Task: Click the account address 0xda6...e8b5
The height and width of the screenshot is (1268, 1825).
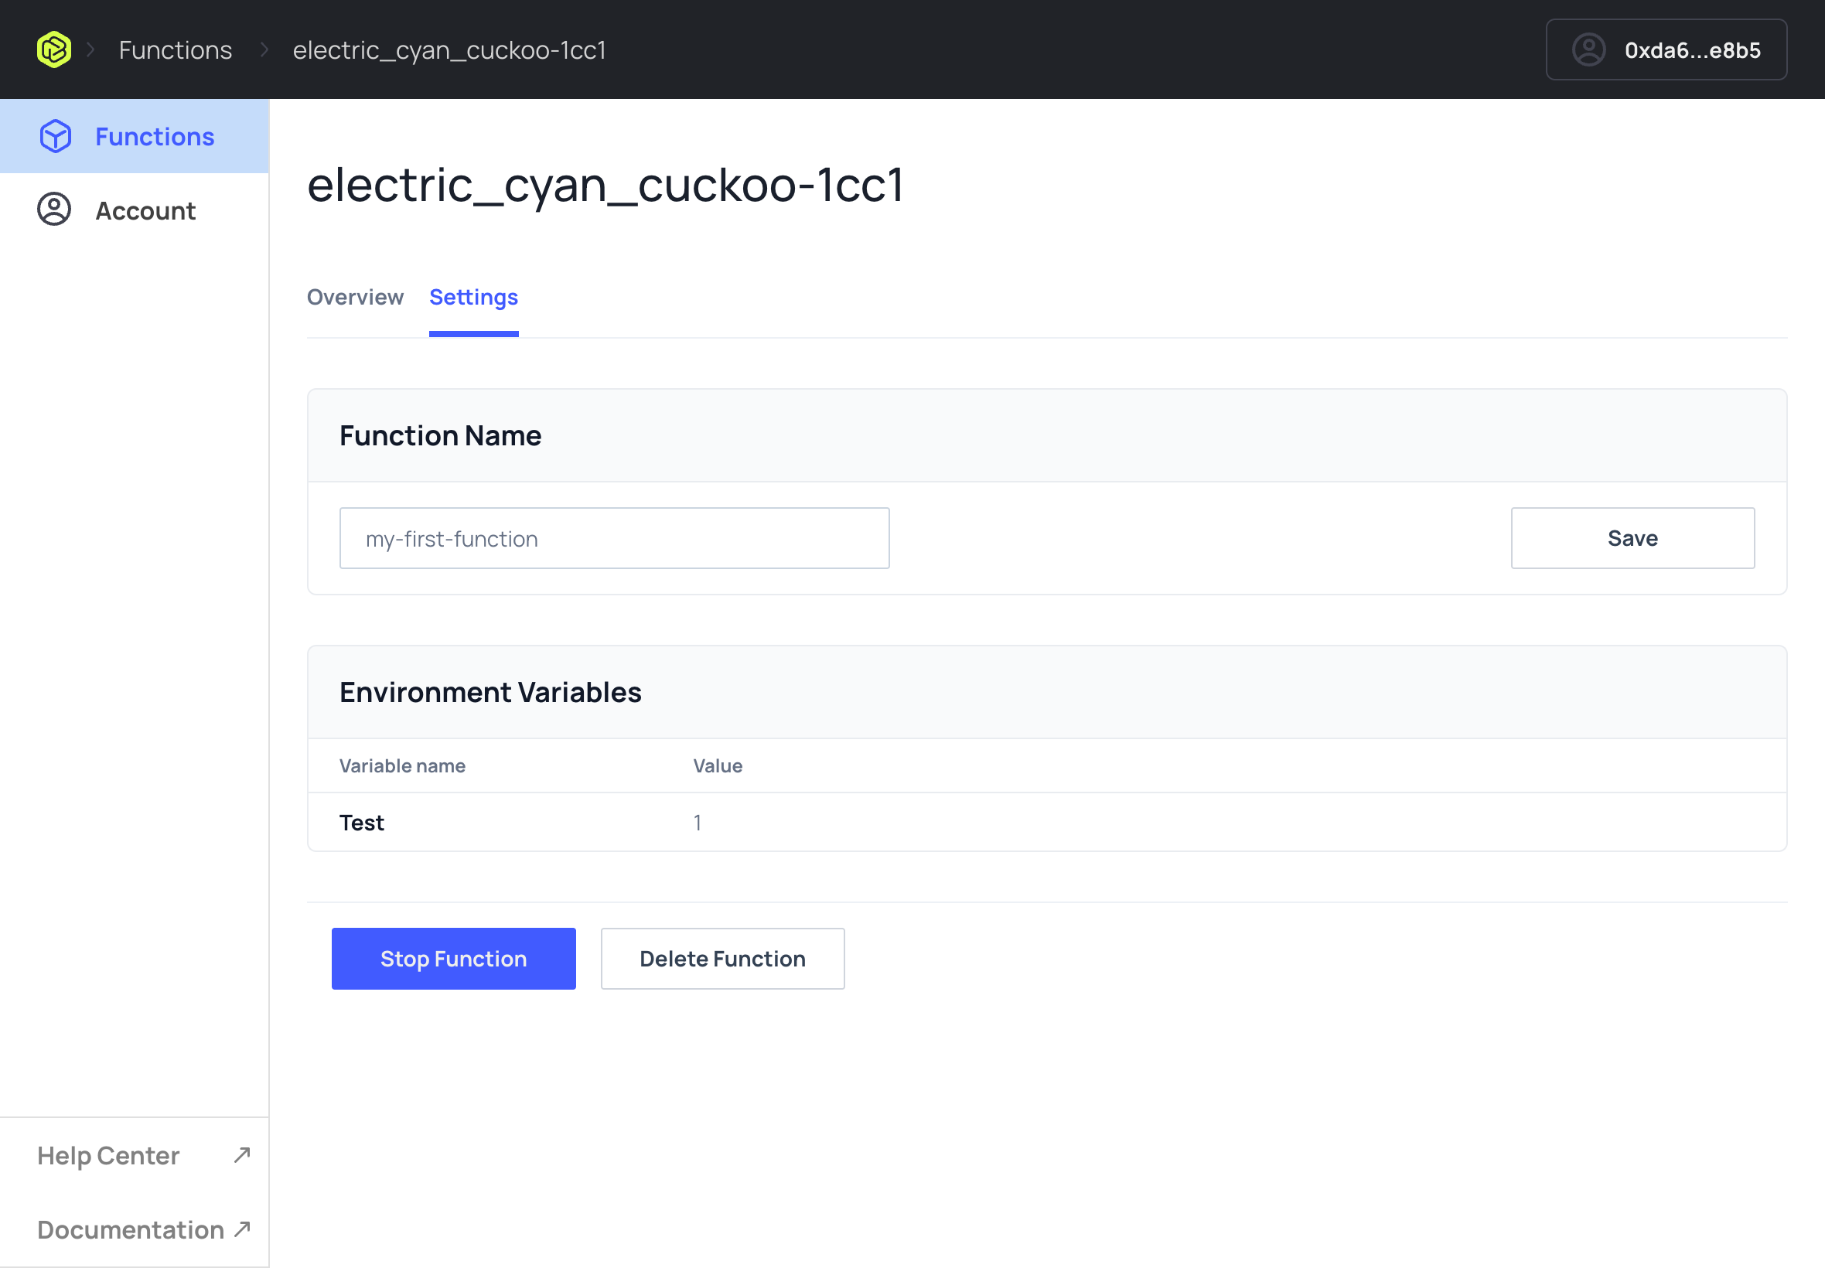Action: [1691, 49]
